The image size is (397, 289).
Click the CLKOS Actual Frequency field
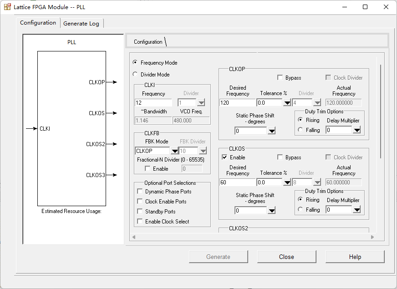(x=344, y=182)
